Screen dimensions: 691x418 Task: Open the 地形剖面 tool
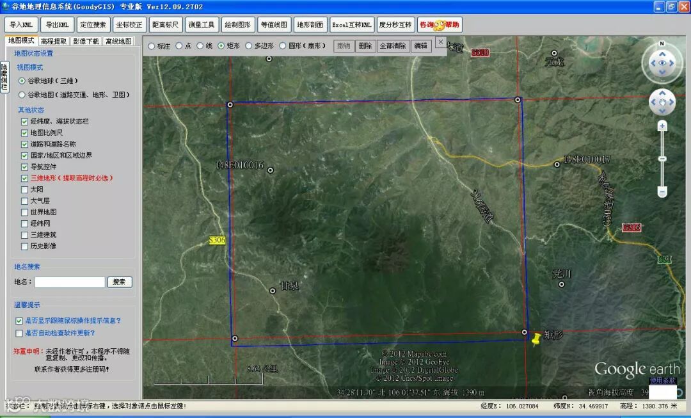(310, 25)
